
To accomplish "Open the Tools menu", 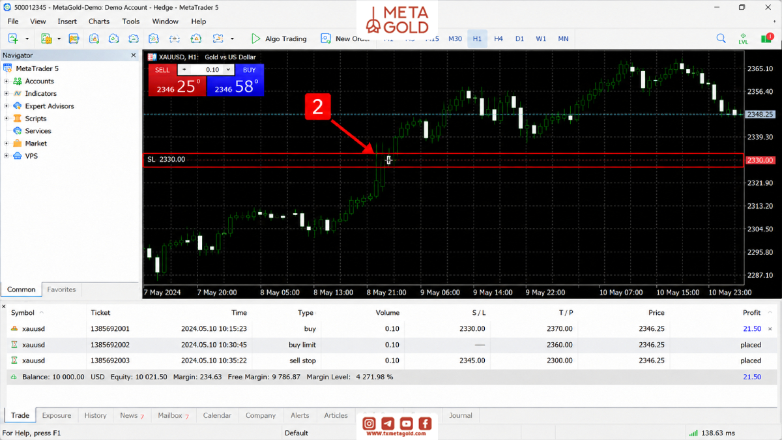I will pyautogui.click(x=131, y=22).
